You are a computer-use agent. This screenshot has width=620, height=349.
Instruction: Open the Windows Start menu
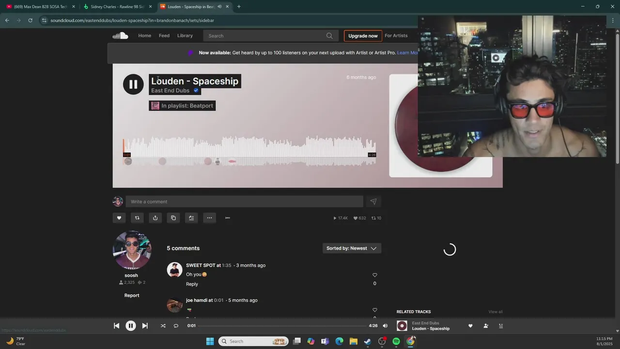pos(210,341)
